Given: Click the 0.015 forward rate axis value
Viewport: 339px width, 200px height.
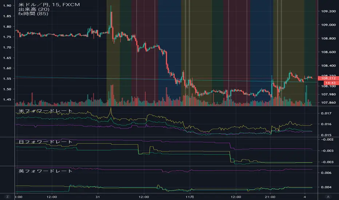Looking at the screenshot, I should 326,135.
